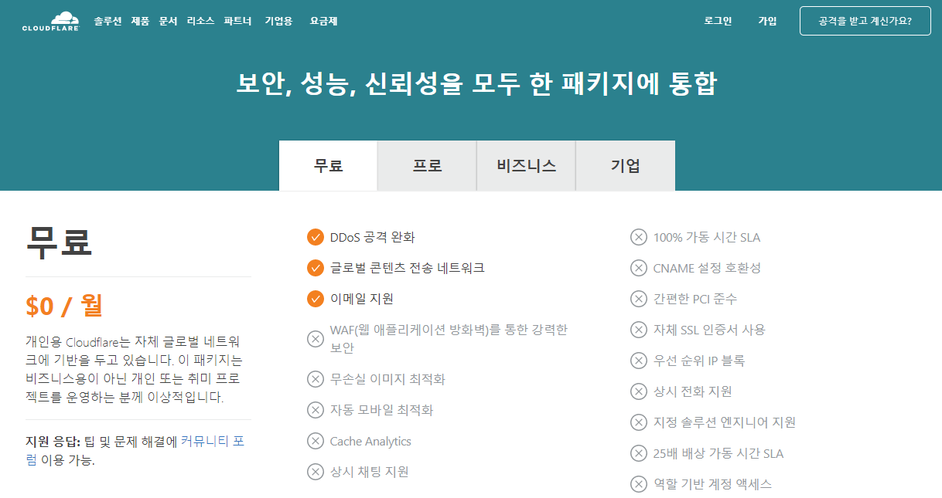Click the X icon beside 상시 전화 지원

click(639, 391)
